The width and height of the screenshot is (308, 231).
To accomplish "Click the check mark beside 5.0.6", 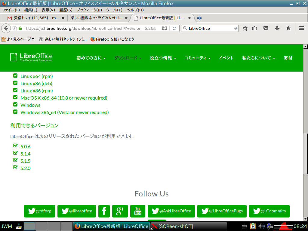I will tap(15, 146).
